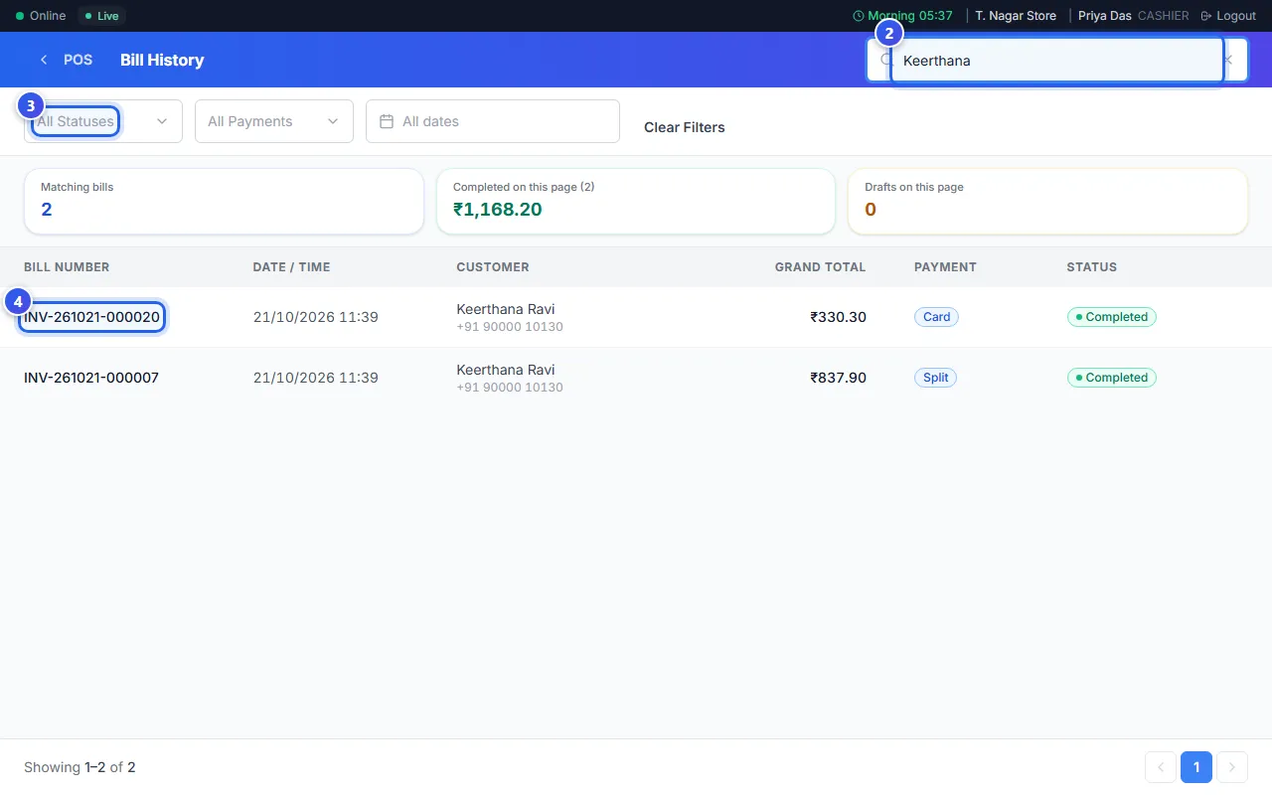
Task: Open bill INV-261021-000007
Action: click(91, 378)
